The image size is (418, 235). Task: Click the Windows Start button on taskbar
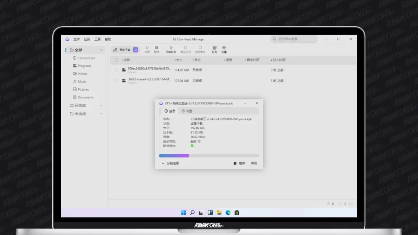183,212
